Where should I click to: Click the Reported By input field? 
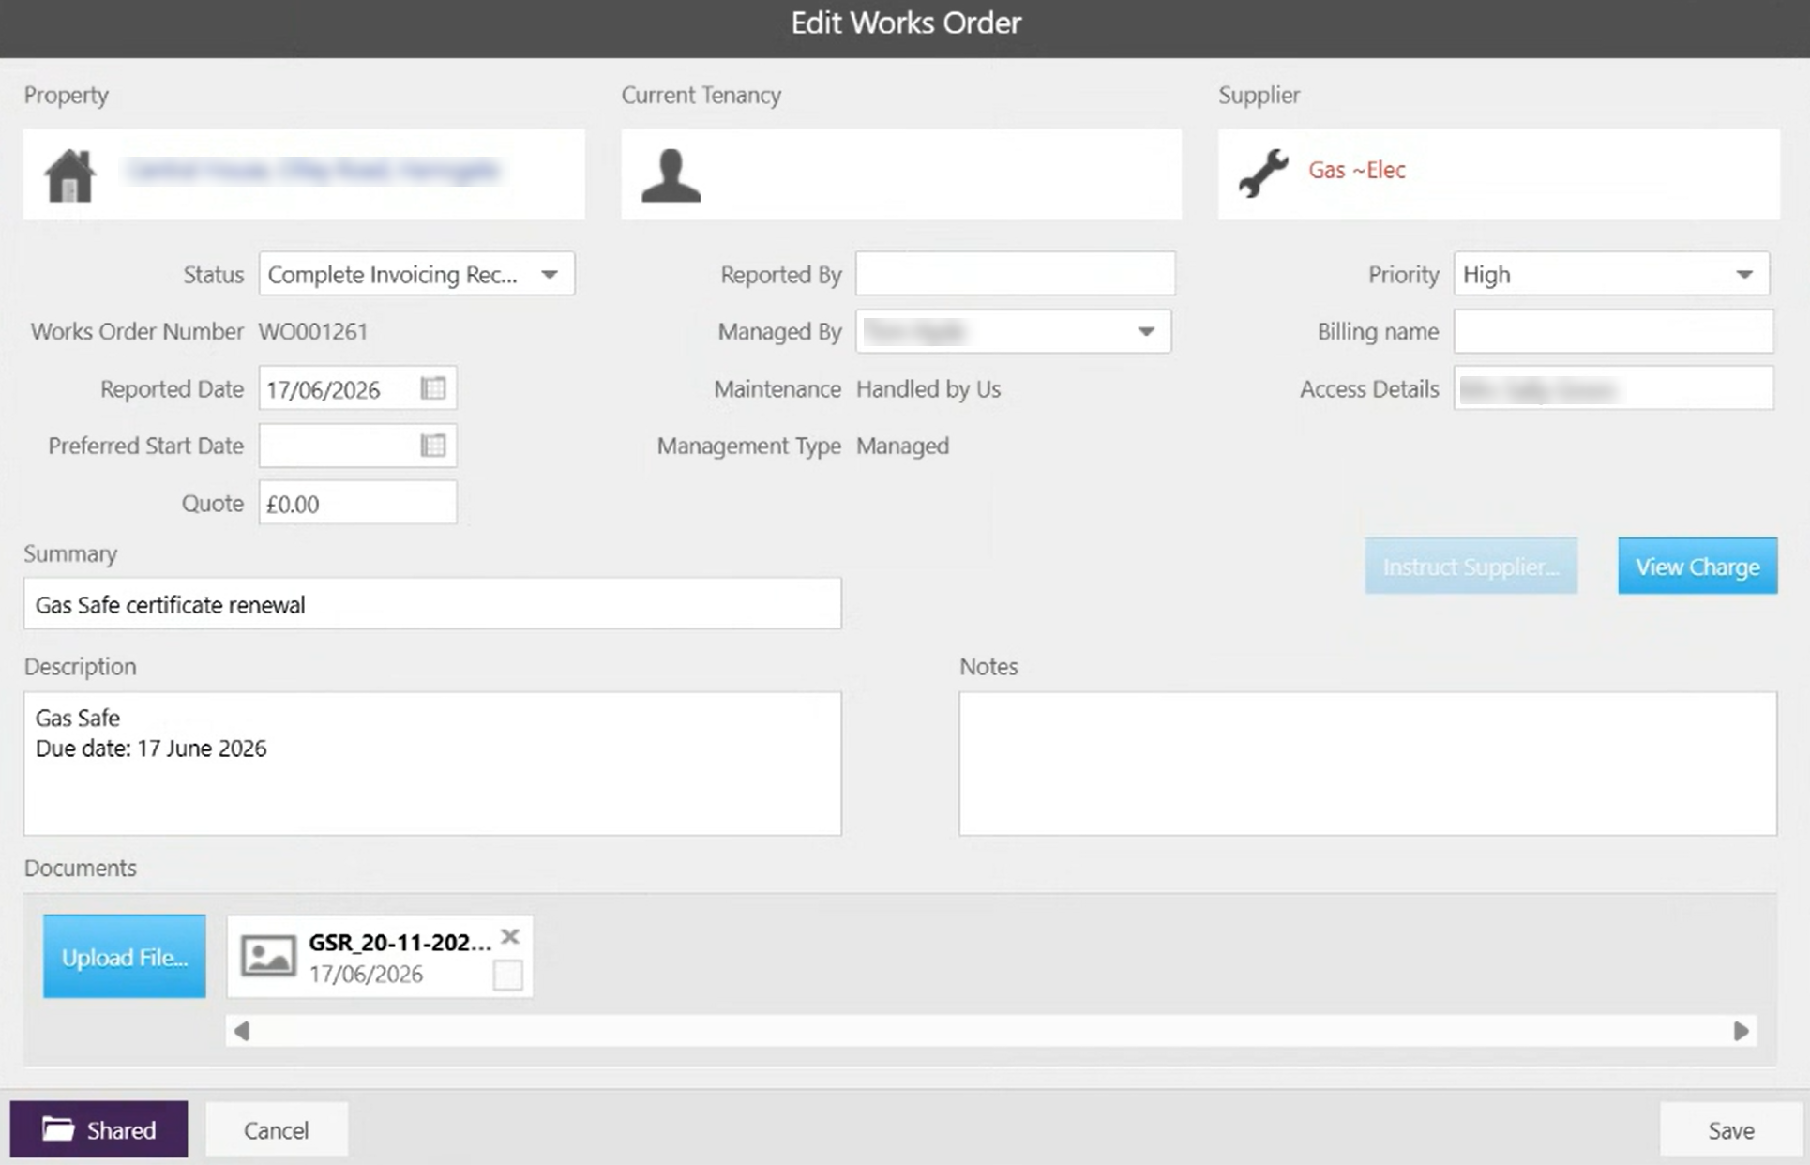[1015, 274]
